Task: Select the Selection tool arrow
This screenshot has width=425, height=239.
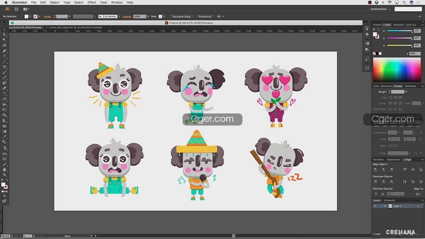Action: [4, 29]
